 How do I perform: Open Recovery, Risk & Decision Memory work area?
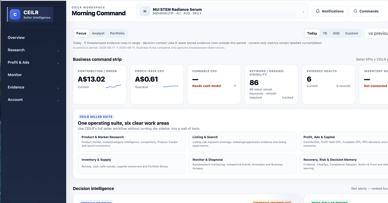(x=344, y=164)
